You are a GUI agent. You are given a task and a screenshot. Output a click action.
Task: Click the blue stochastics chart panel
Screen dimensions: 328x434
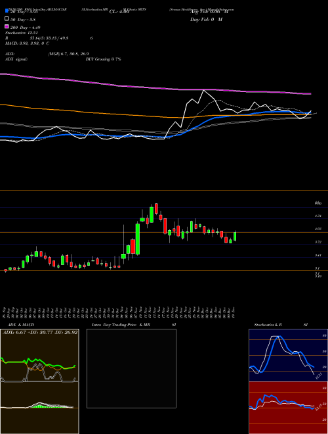288,355
